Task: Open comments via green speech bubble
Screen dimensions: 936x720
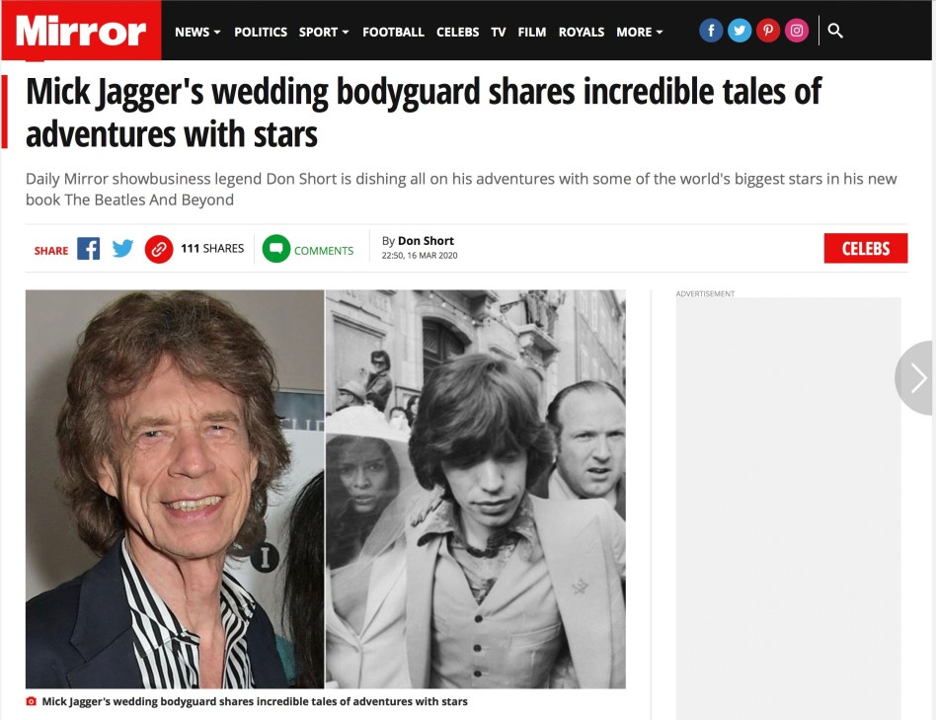Action: coord(276,249)
